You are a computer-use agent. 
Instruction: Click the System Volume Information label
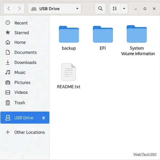coord(138,51)
